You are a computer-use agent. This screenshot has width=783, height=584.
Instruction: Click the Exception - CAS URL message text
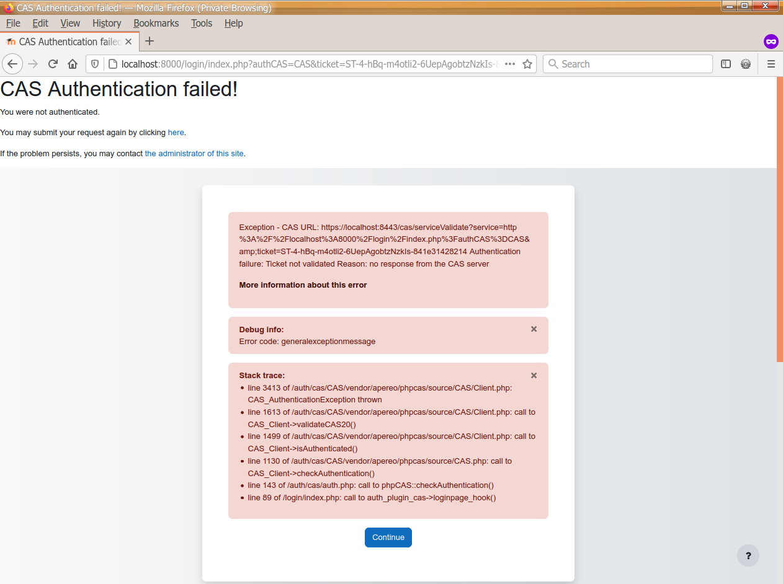(x=385, y=246)
